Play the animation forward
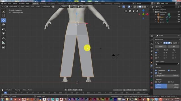 (x=76, y=90)
